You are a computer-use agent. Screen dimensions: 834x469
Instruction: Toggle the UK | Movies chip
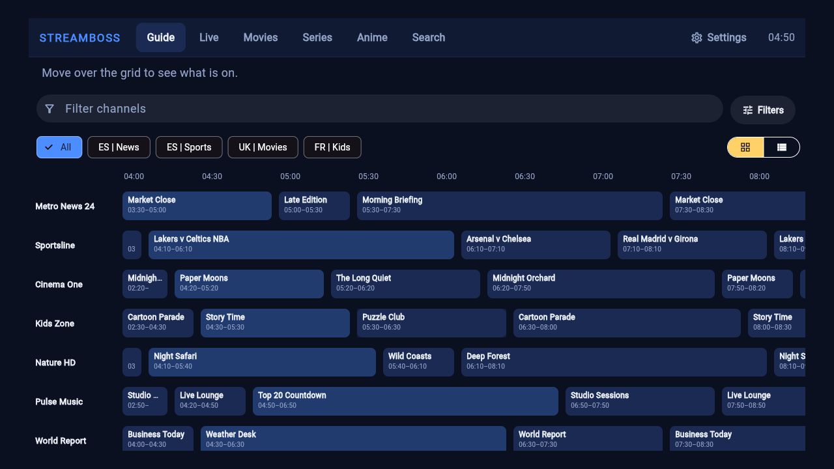click(x=263, y=147)
